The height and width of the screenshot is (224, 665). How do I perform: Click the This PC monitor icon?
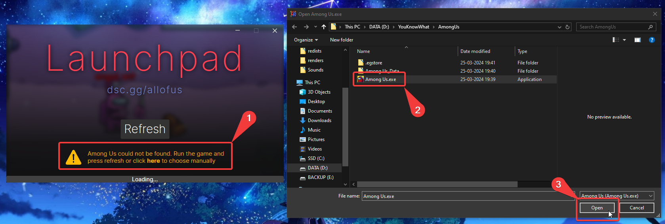click(300, 83)
